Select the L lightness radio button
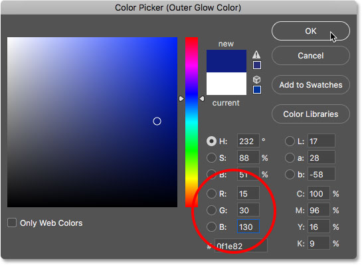 [290, 141]
